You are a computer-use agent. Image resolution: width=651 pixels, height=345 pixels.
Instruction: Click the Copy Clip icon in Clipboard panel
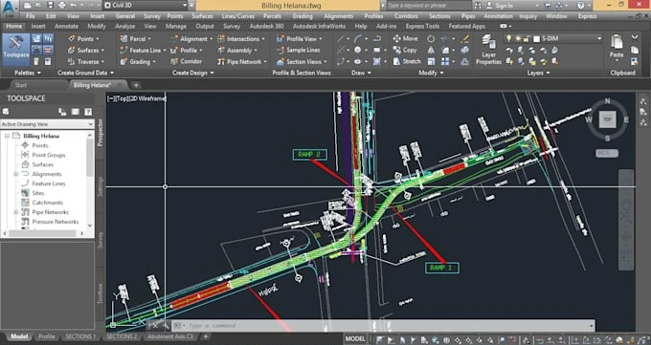pyautogui.click(x=635, y=50)
